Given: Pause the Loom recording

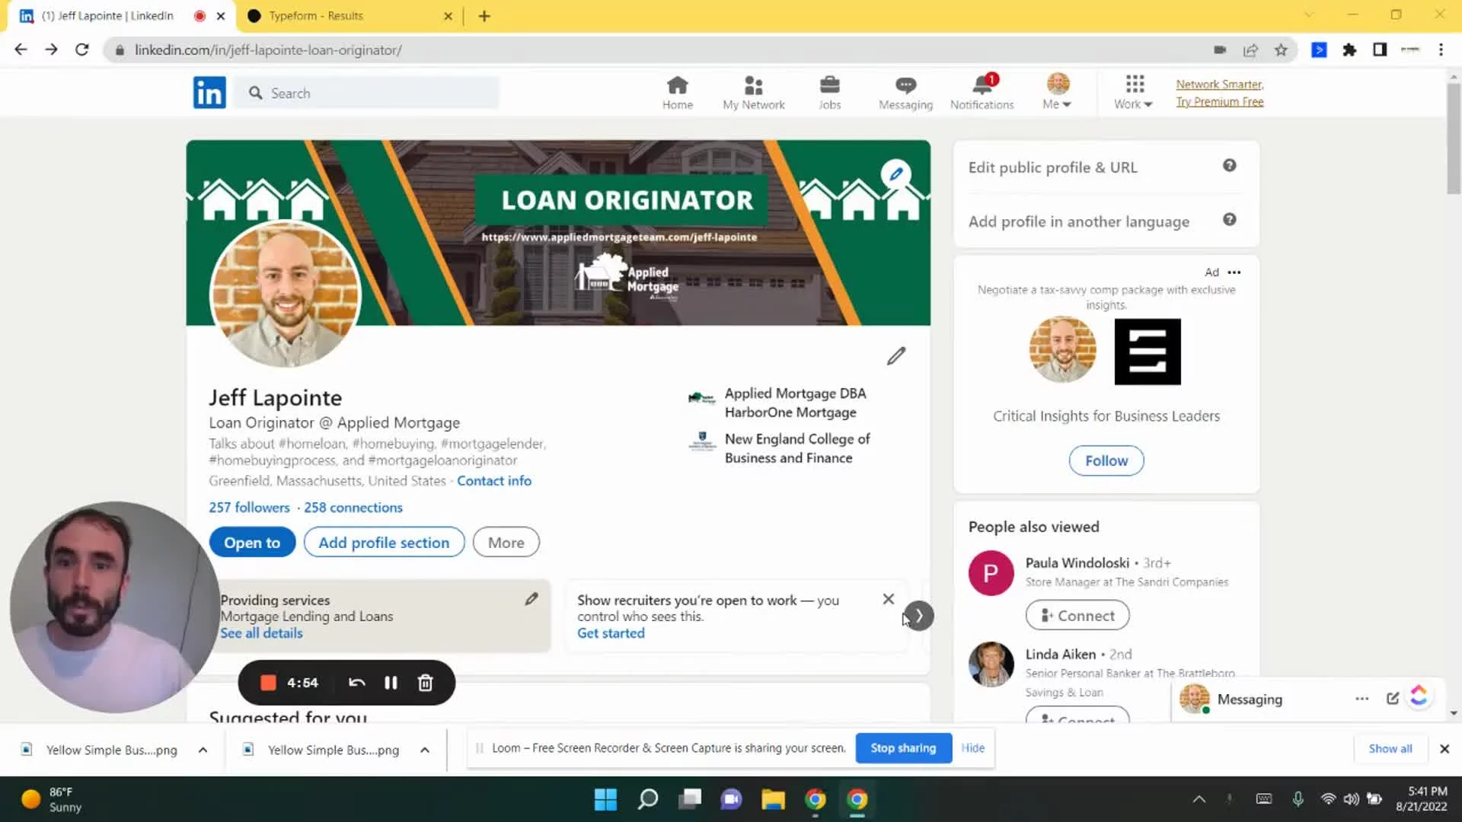Looking at the screenshot, I should point(391,682).
